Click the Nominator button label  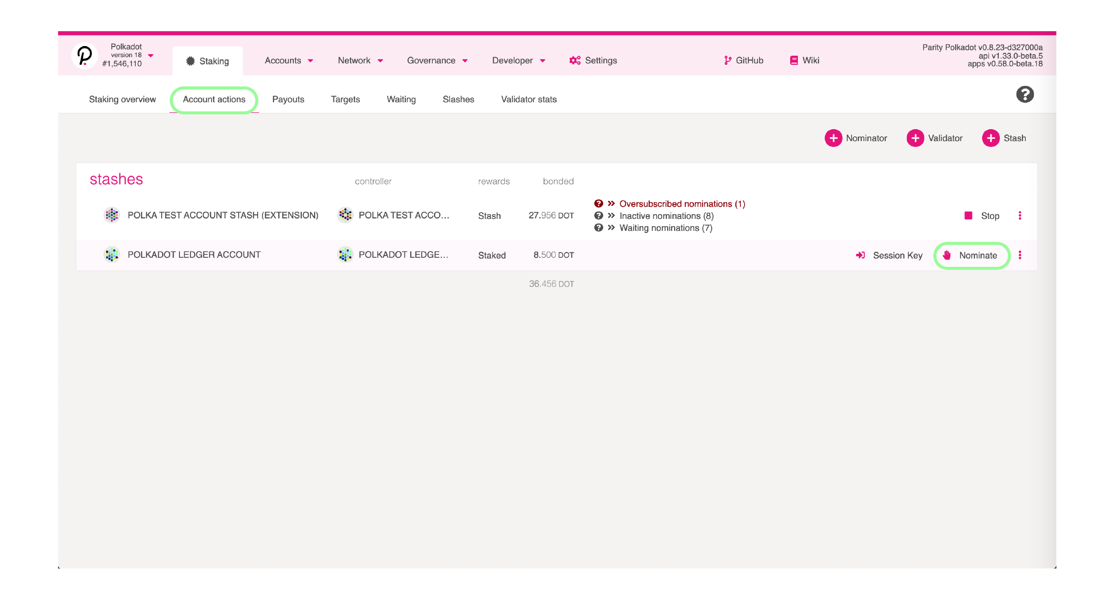coord(866,138)
